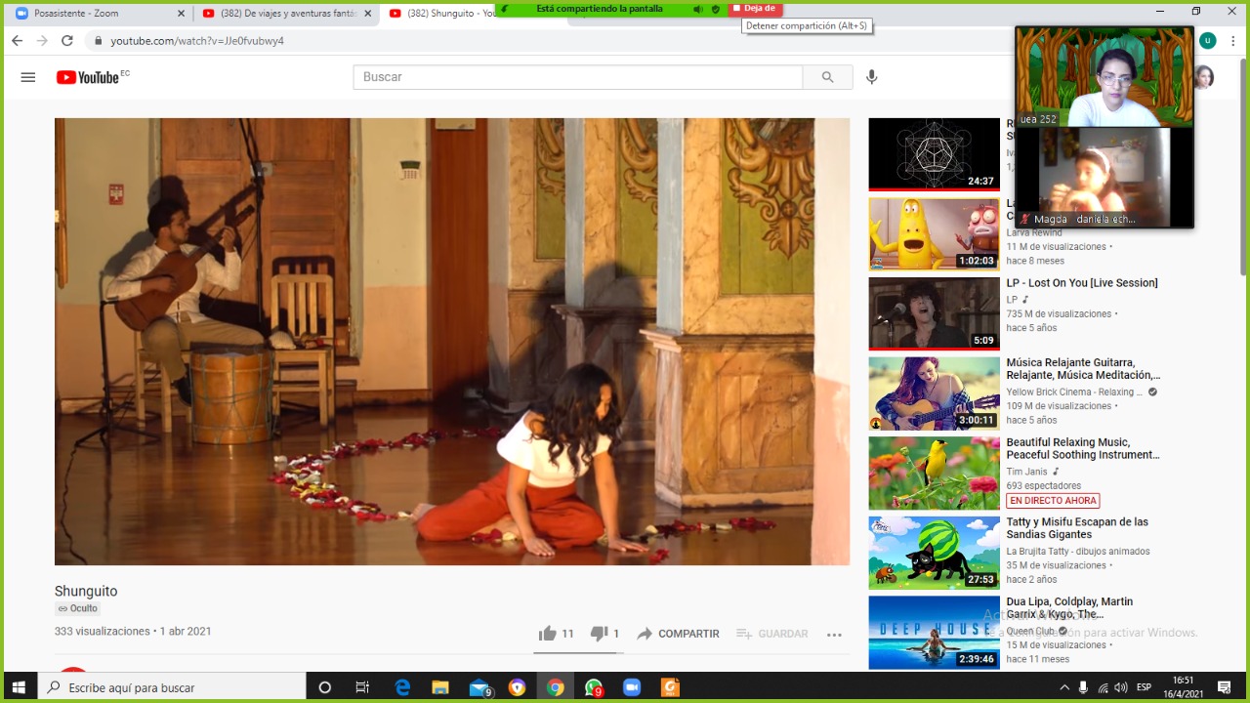1250x703 pixels.
Task: Start voice search with the microphone
Action: 872,77
